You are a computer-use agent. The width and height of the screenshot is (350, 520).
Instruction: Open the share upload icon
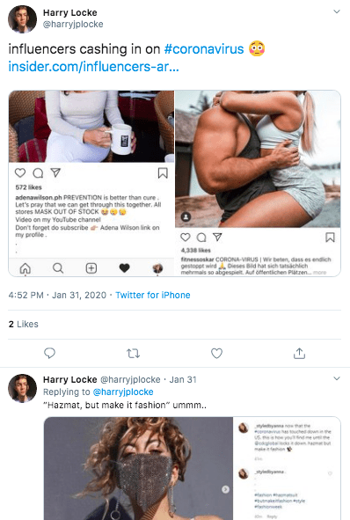tap(299, 353)
